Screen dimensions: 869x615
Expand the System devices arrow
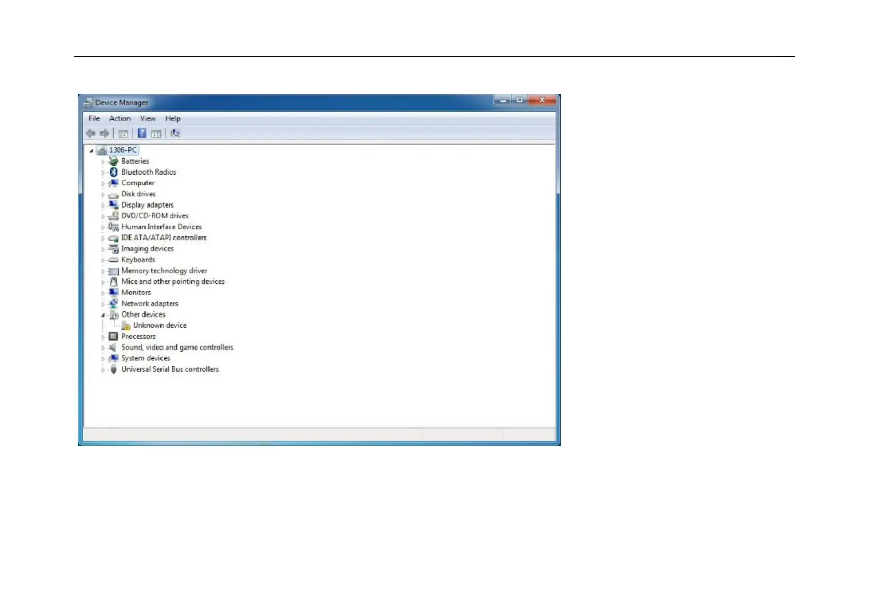[x=103, y=359]
